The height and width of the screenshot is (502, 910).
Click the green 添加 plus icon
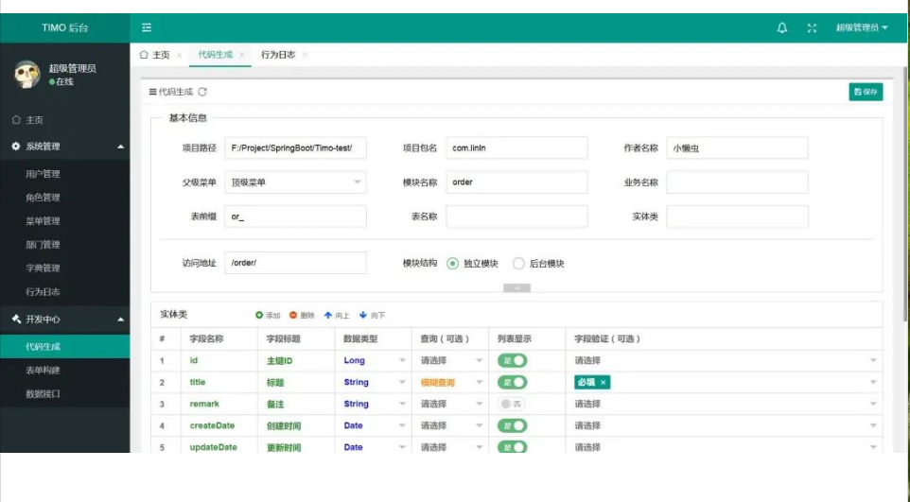259,315
